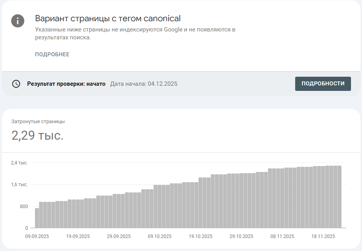Click the description text about Google indexing
The image size is (362, 251).
[x=135, y=33]
